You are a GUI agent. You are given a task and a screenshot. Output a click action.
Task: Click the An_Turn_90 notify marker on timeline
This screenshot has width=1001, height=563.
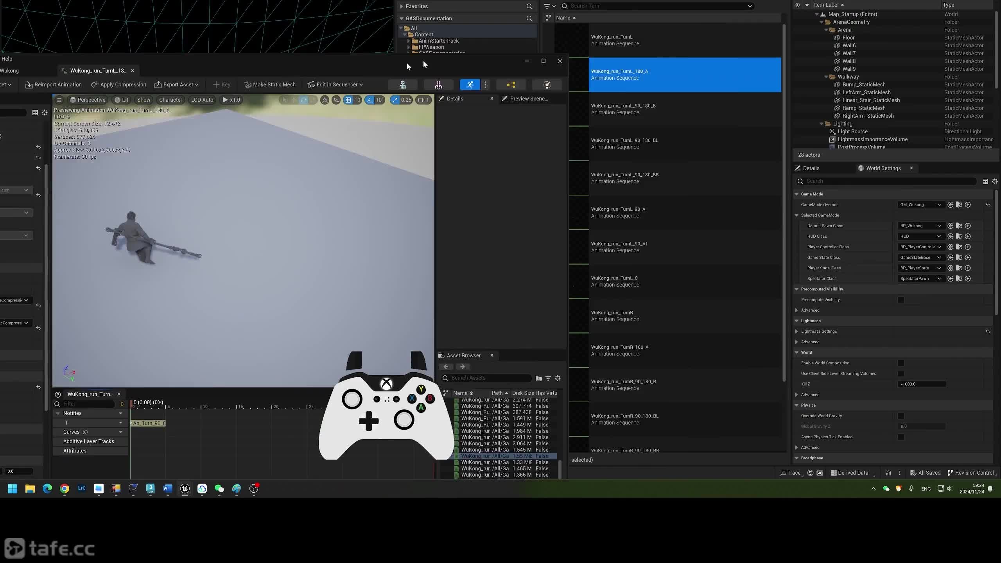(148, 423)
